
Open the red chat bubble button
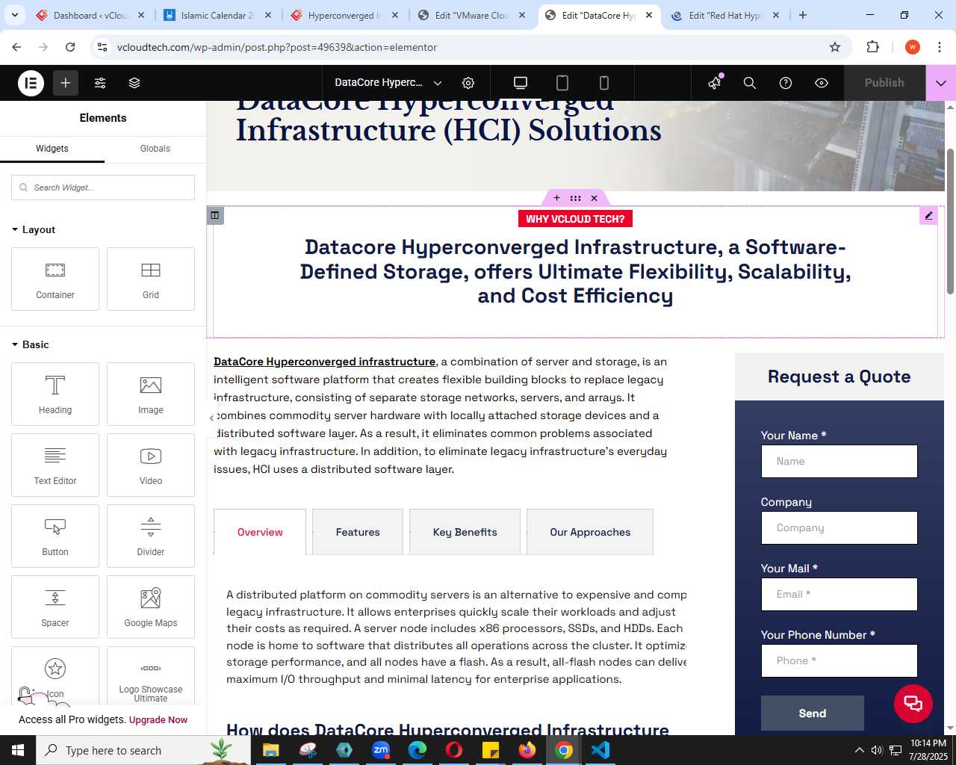[913, 704]
